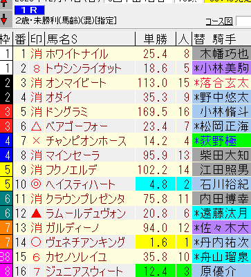Select jockey 木幡巧也
The image size is (251, 277).
coord(222,54)
